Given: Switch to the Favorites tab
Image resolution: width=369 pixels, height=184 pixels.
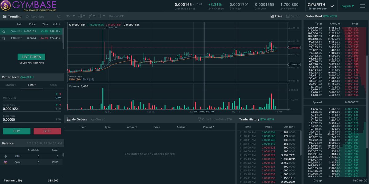Looking at the screenshot, I should click(35, 17).
